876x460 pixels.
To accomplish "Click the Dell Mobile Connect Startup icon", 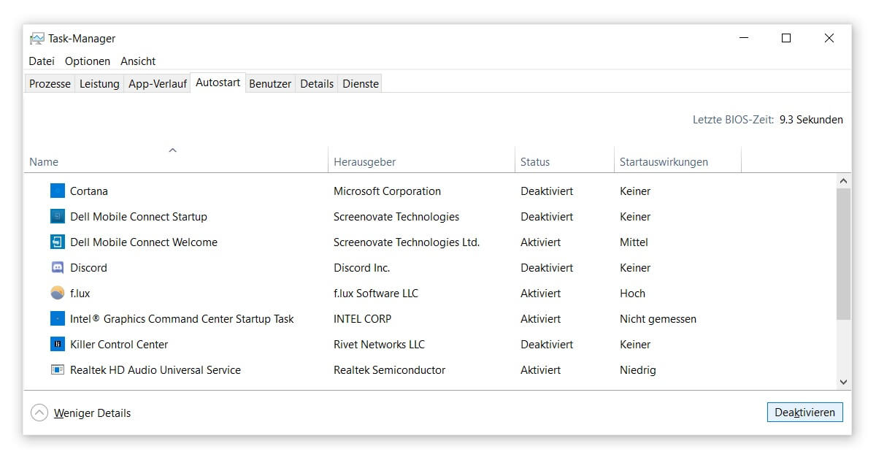I will (x=58, y=217).
